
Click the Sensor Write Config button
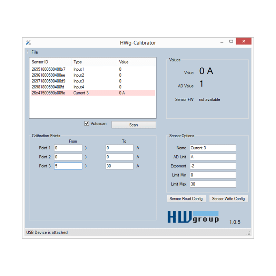coord(228,199)
